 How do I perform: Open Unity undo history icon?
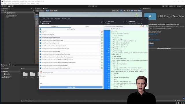point(163,6)
